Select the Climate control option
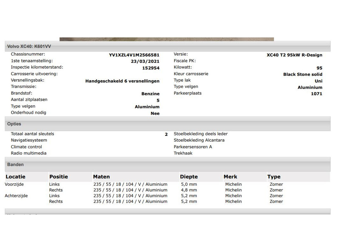Viewport: 337px width, 252px height. (x=26, y=147)
